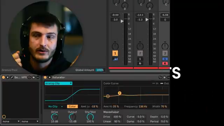Click the Waveshaper Depth 0.0 % field

pyautogui.click(x=164, y=117)
